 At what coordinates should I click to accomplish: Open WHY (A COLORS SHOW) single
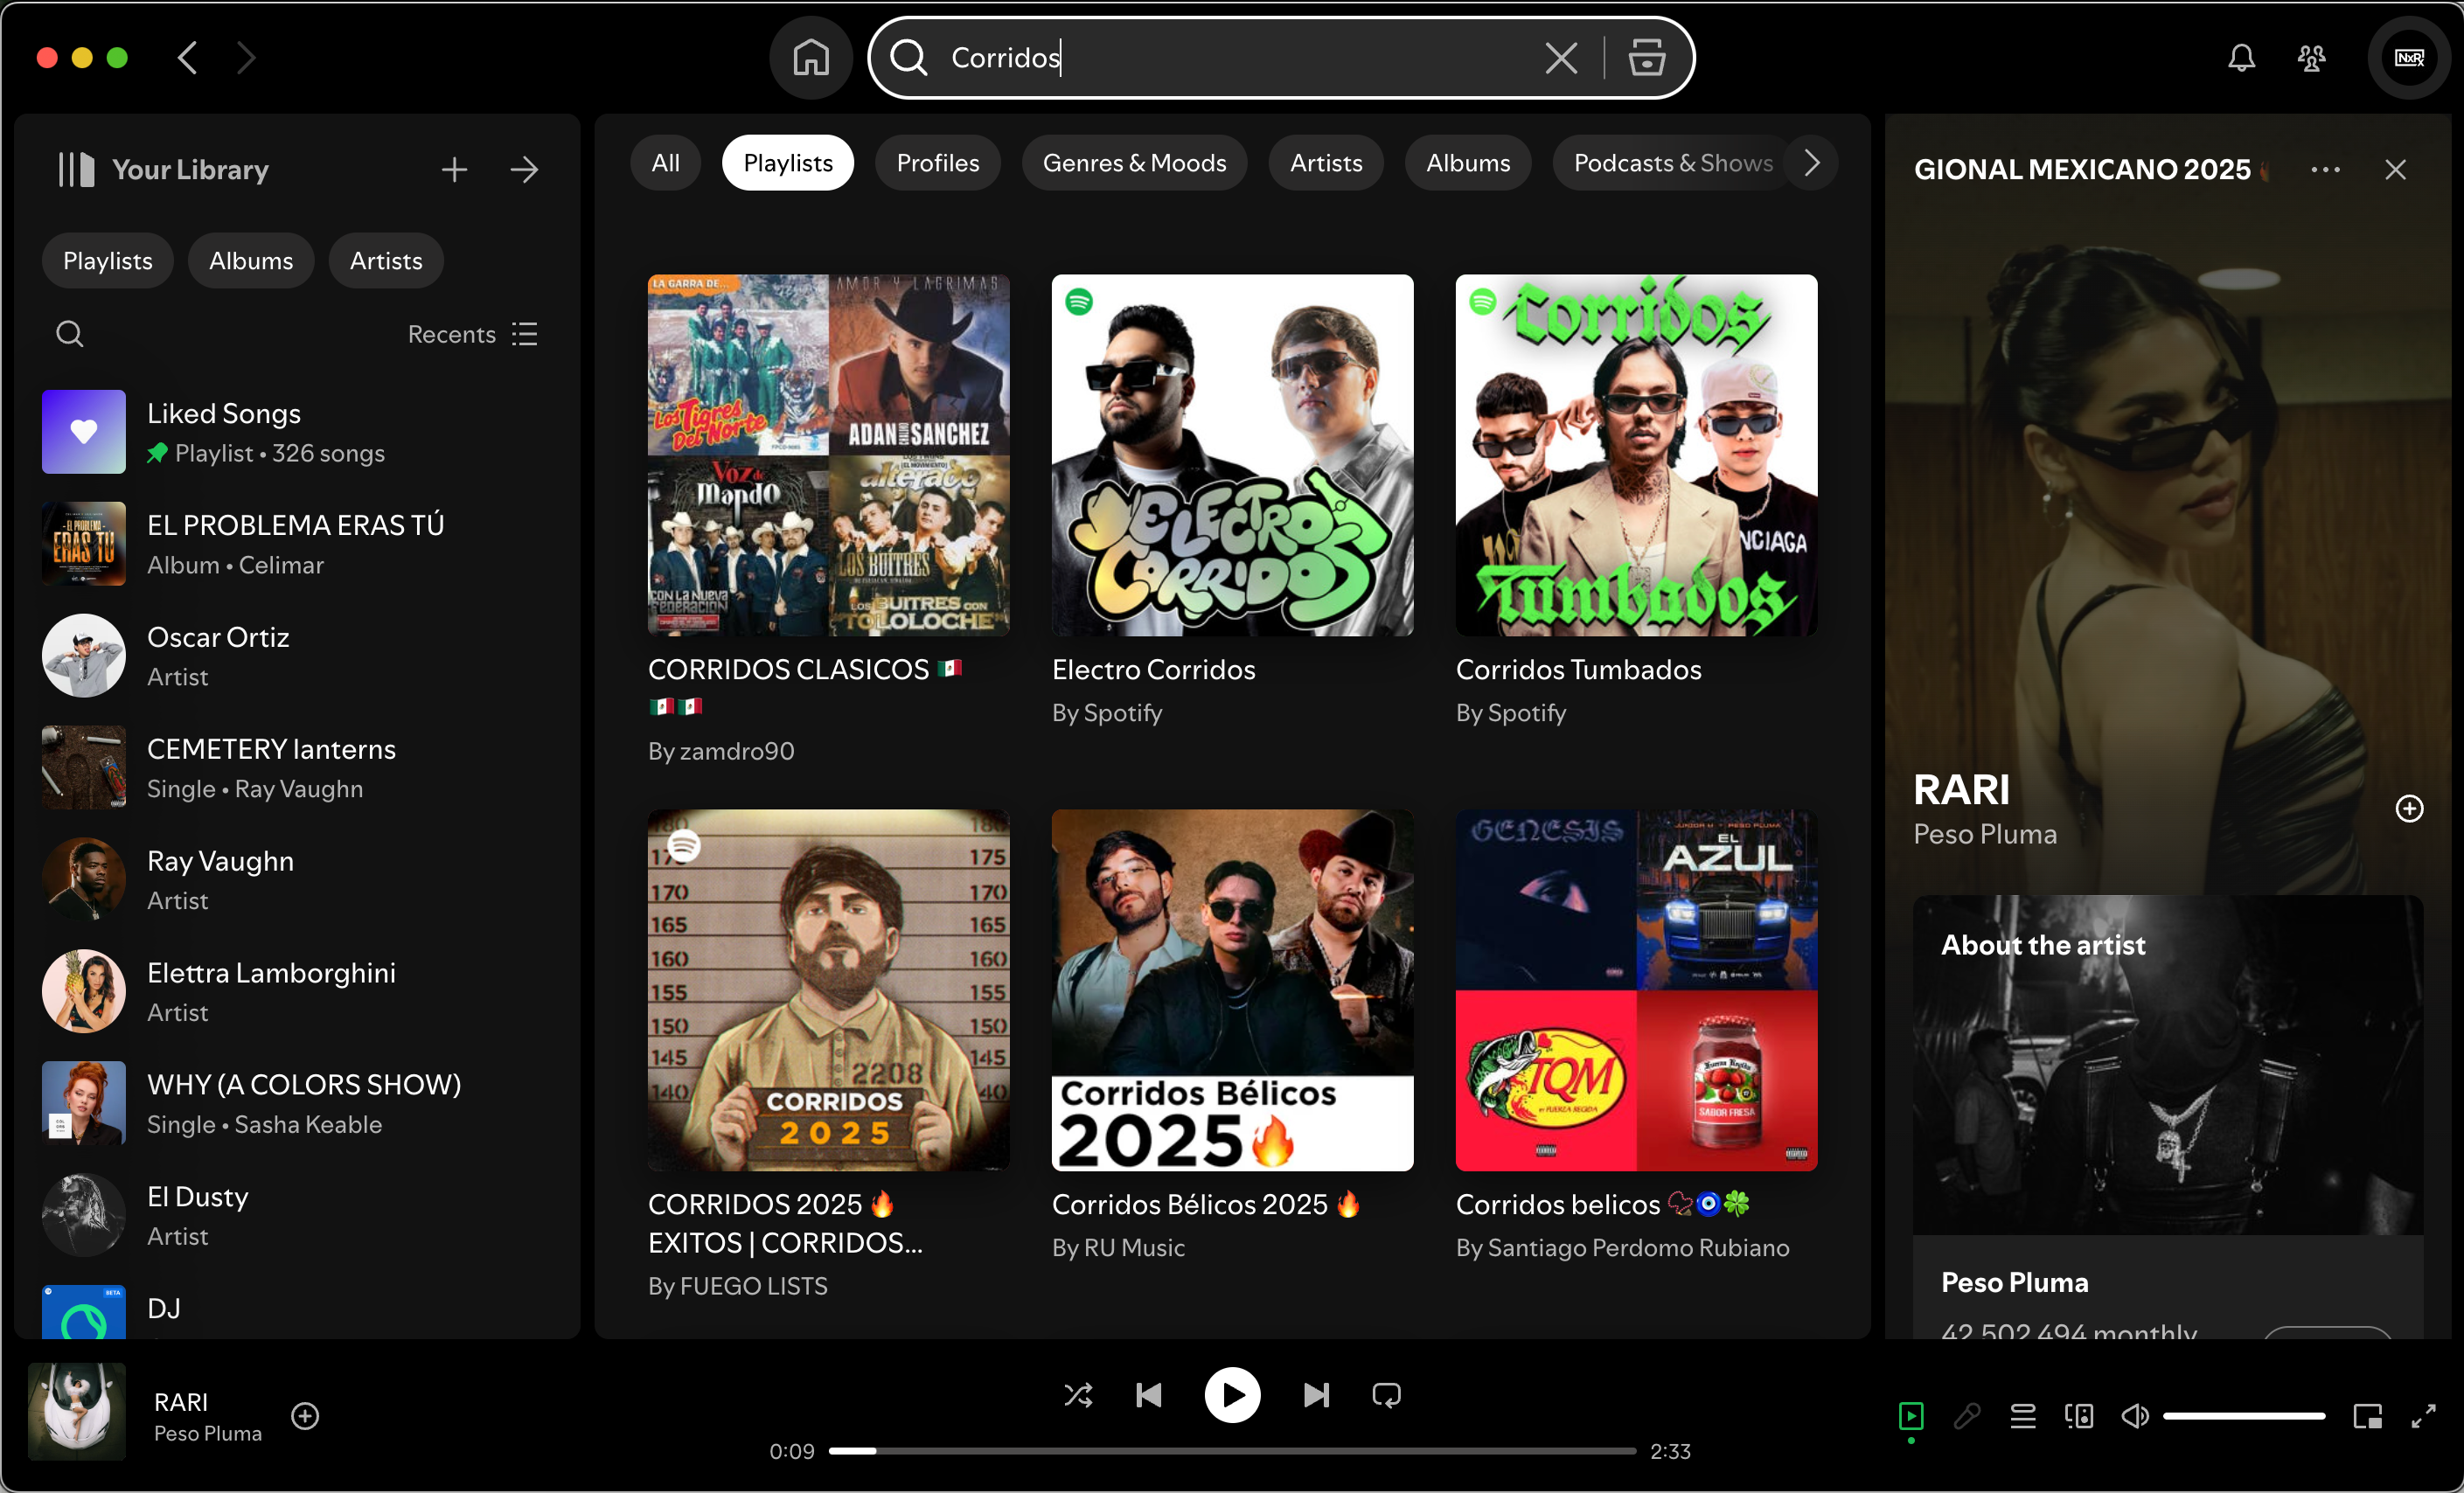(297, 1104)
